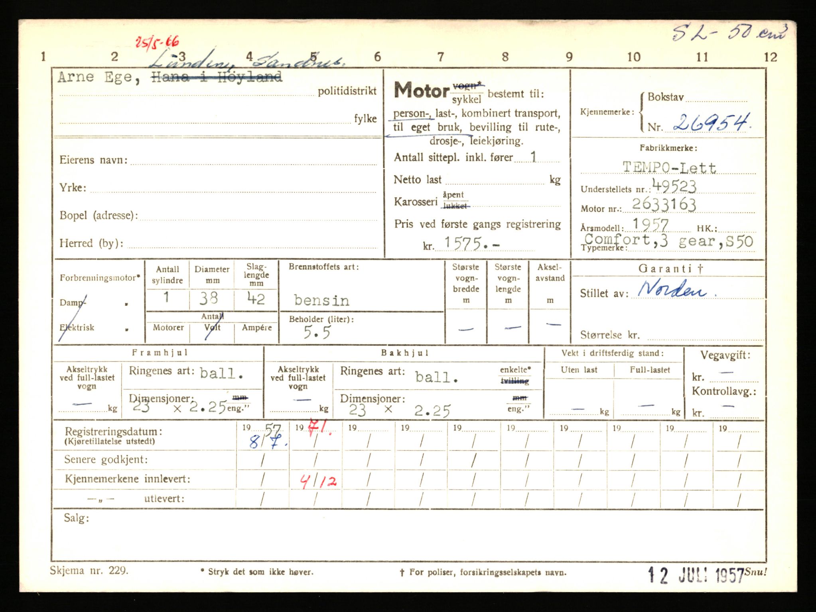This screenshot has width=816, height=612.
Task: Click the 'Framhjul' heading
Action: pos(159,353)
